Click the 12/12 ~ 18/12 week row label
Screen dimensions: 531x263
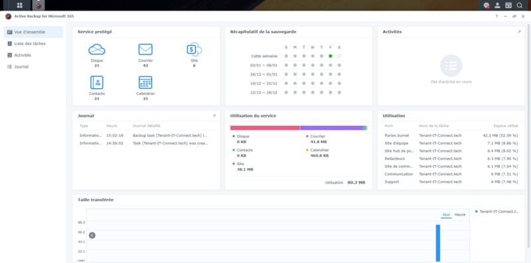pyautogui.click(x=264, y=92)
